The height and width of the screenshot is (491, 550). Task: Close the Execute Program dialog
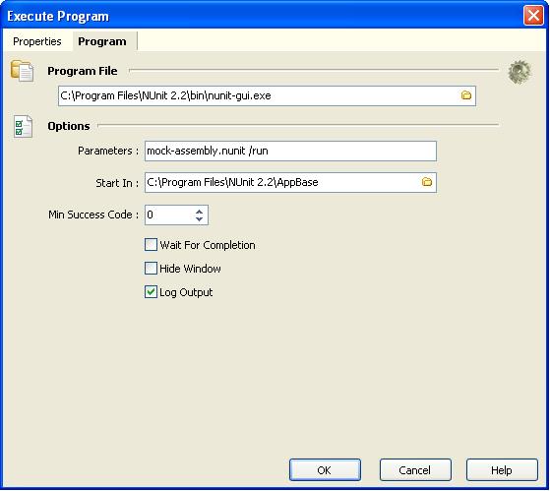click(533, 16)
